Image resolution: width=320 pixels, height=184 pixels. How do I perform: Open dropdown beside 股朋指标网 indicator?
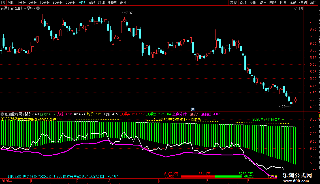(2, 114)
